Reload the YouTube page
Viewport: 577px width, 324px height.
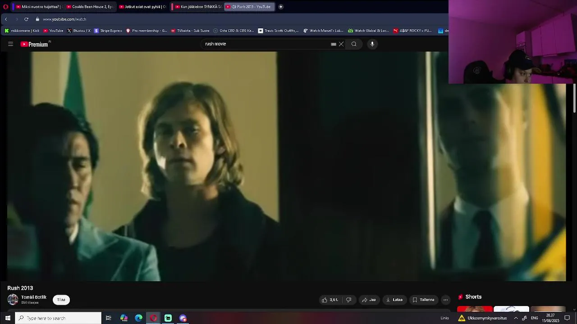click(26, 19)
